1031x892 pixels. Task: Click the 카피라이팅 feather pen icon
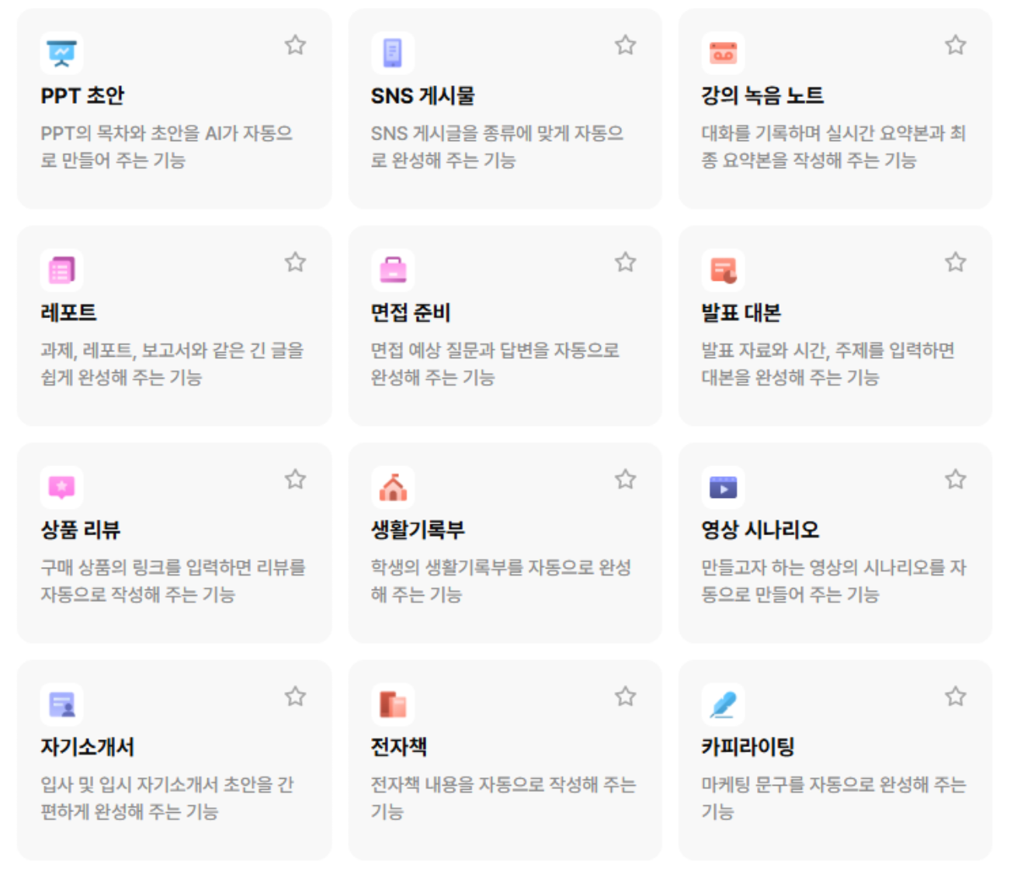(723, 704)
